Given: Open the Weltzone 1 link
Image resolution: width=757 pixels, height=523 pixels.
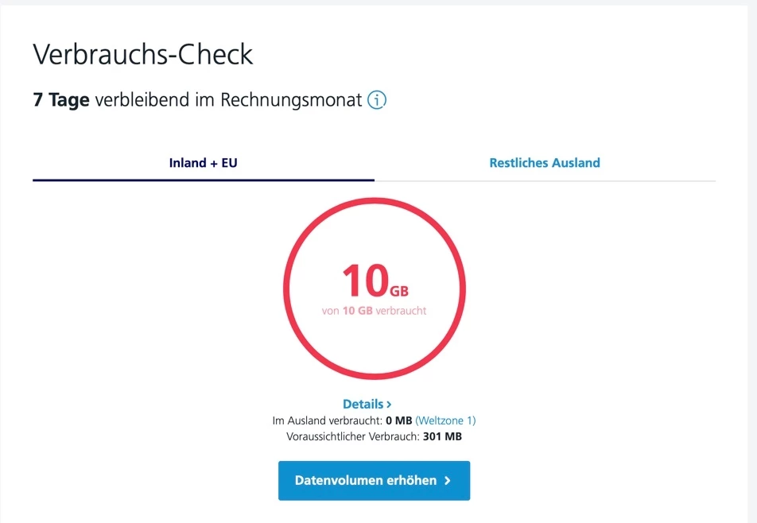Looking at the screenshot, I should point(445,420).
